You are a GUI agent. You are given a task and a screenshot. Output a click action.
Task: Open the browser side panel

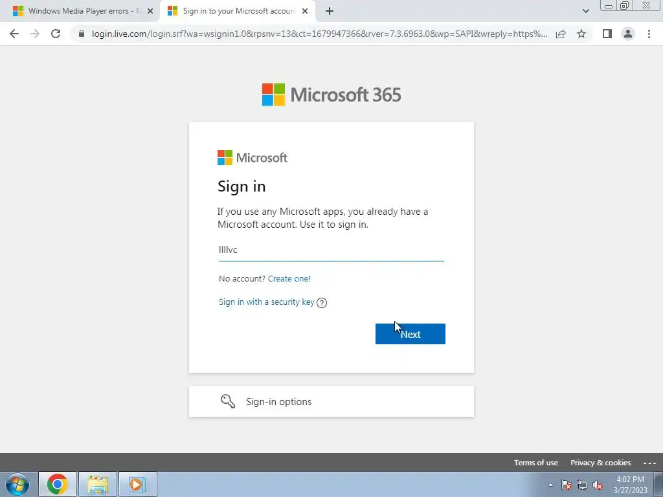pyautogui.click(x=607, y=34)
